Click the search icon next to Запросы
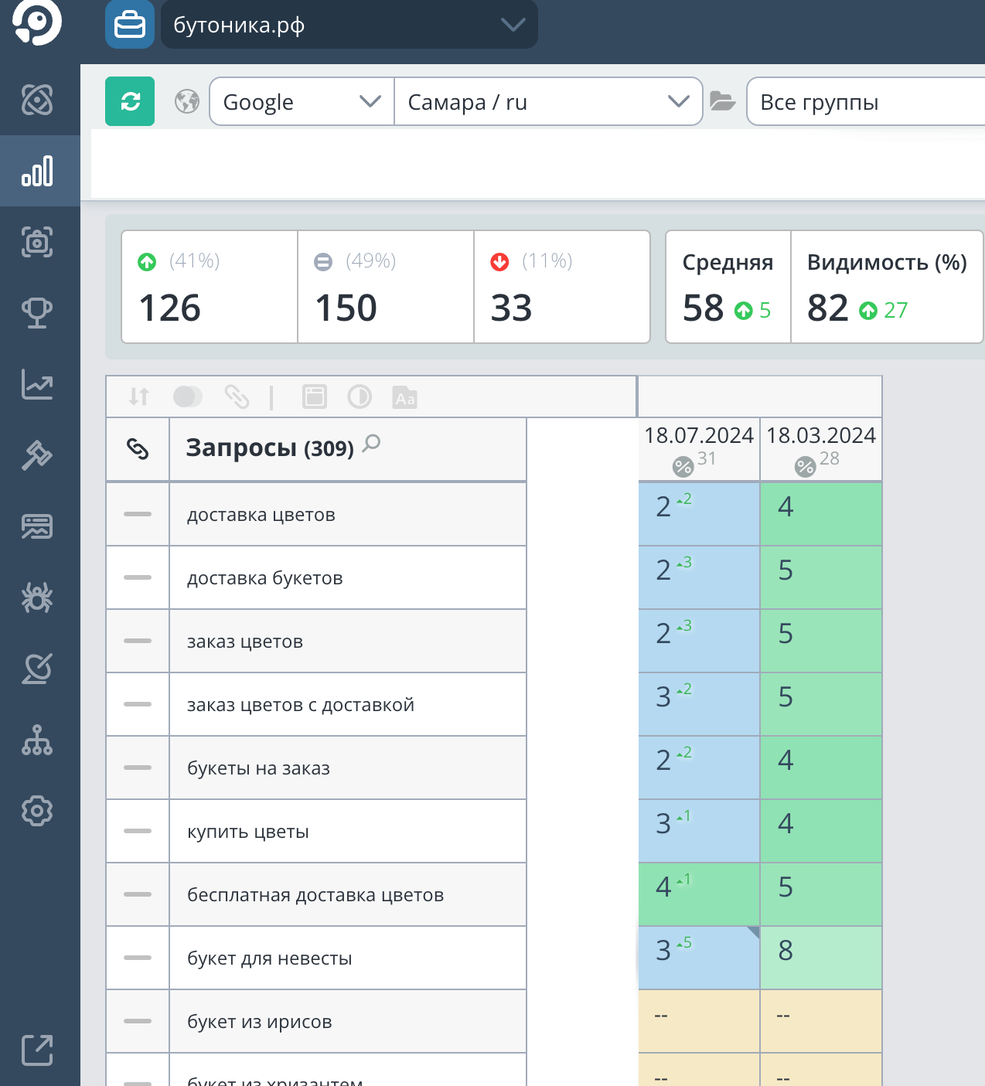Viewport: 985px width, 1086px height. [372, 443]
